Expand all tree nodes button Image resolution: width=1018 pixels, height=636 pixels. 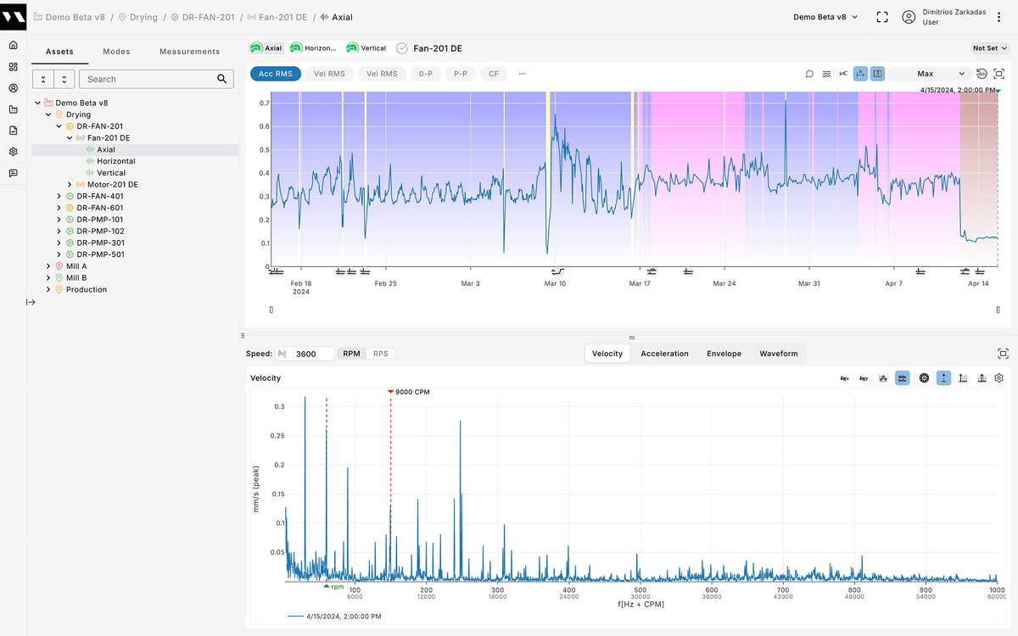[x=64, y=79]
